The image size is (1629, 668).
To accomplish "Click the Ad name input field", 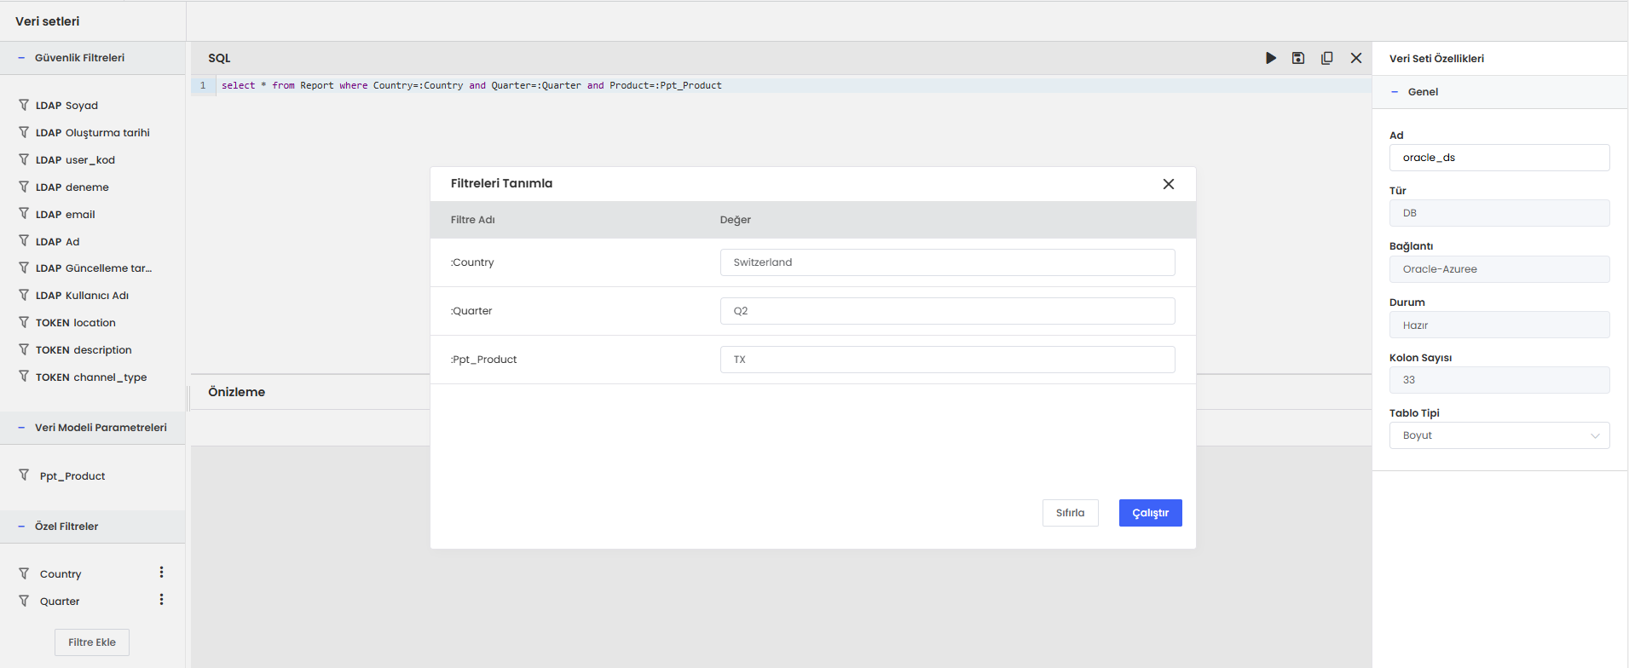I will click(1499, 158).
